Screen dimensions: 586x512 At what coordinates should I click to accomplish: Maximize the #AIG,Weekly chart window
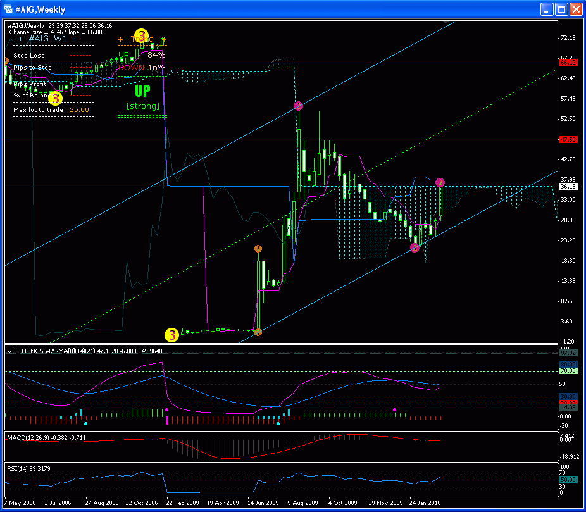tap(561, 9)
